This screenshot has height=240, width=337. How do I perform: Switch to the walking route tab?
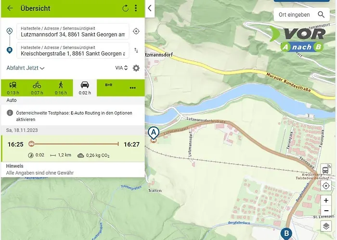tap(61, 88)
